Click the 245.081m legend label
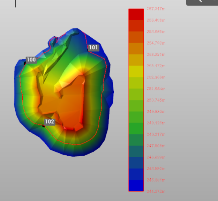Viewport: 218px width, 201px height. tap(156, 180)
